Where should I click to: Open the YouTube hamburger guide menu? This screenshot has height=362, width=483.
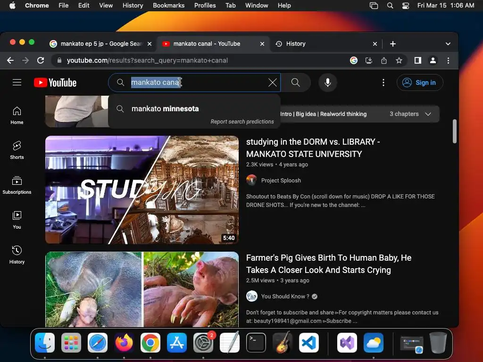(17, 82)
